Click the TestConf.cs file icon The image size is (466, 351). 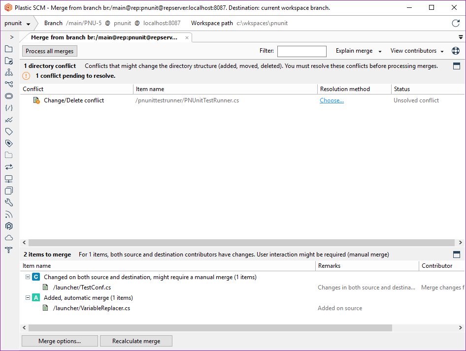(45, 287)
